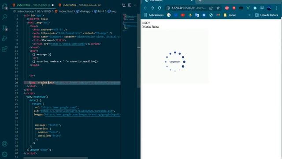Click the cargando loading gif image
The image size is (282, 159).
coord(175,56)
